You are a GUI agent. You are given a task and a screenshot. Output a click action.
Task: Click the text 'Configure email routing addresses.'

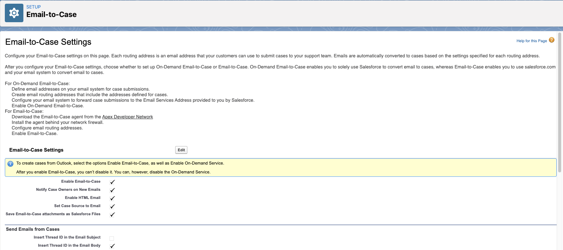[x=47, y=128]
